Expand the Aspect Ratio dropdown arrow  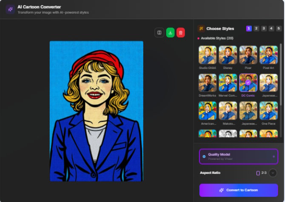(x=273, y=173)
